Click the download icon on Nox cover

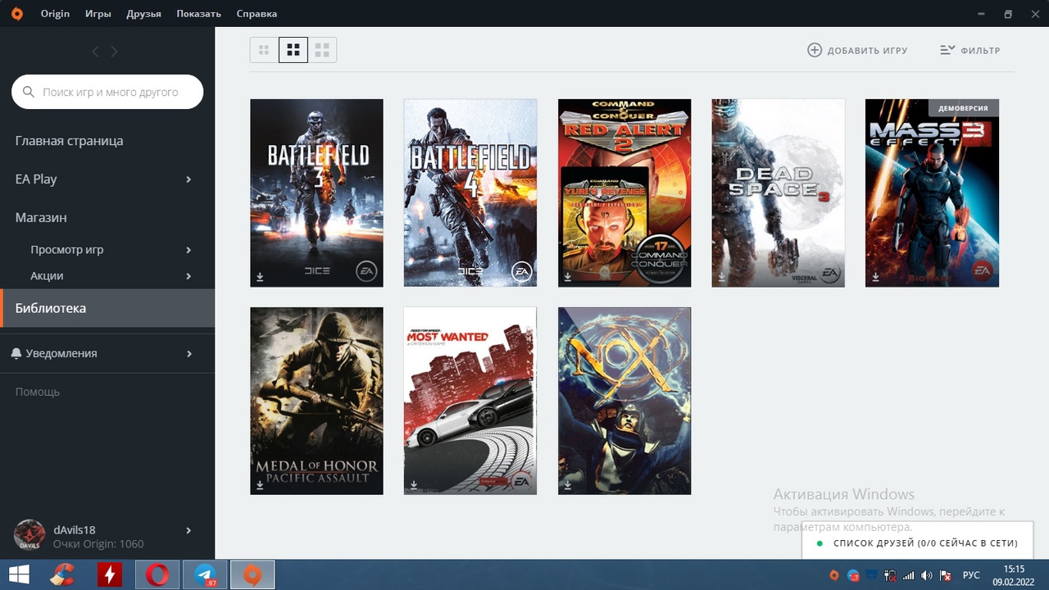point(566,485)
